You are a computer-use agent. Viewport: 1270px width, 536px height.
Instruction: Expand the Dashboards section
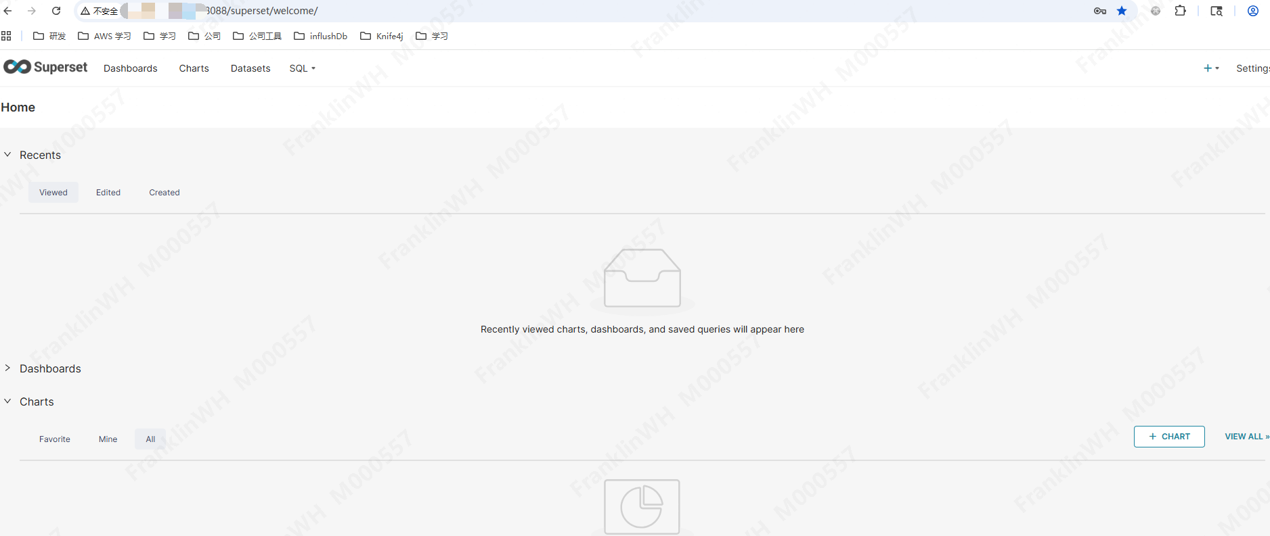(x=7, y=368)
